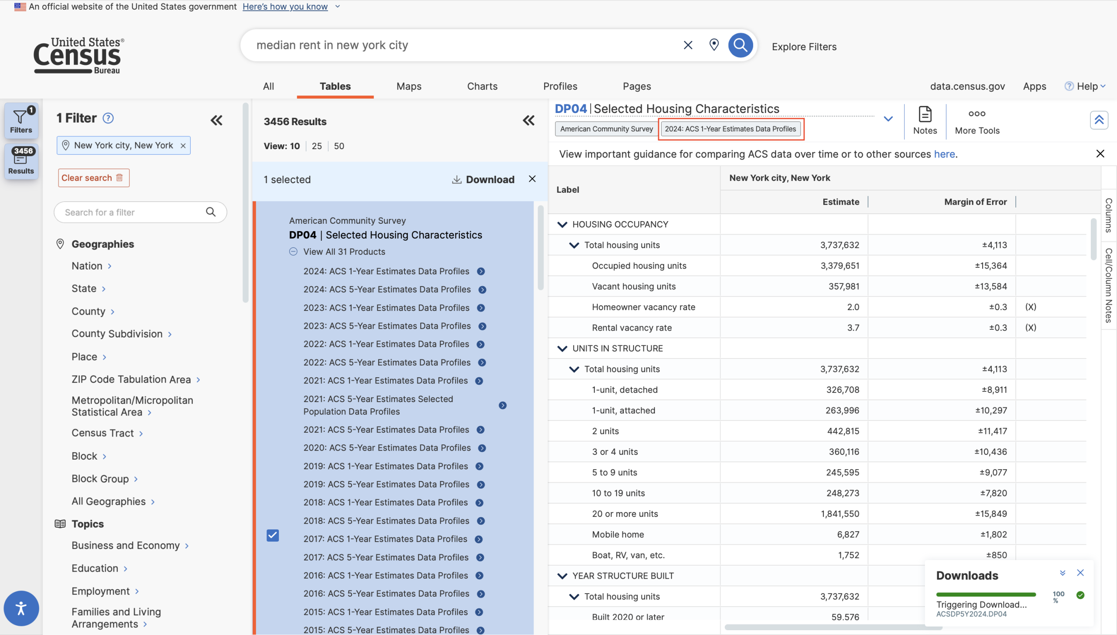Open the DP04 table title dropdown chevron
This screenshot has height=635, width=1117.
(x=888, y=119)
